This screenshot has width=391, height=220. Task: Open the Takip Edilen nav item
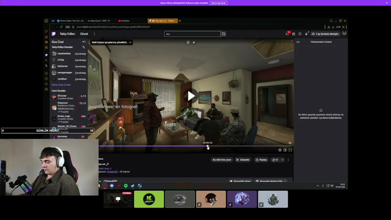pos(68,34)
